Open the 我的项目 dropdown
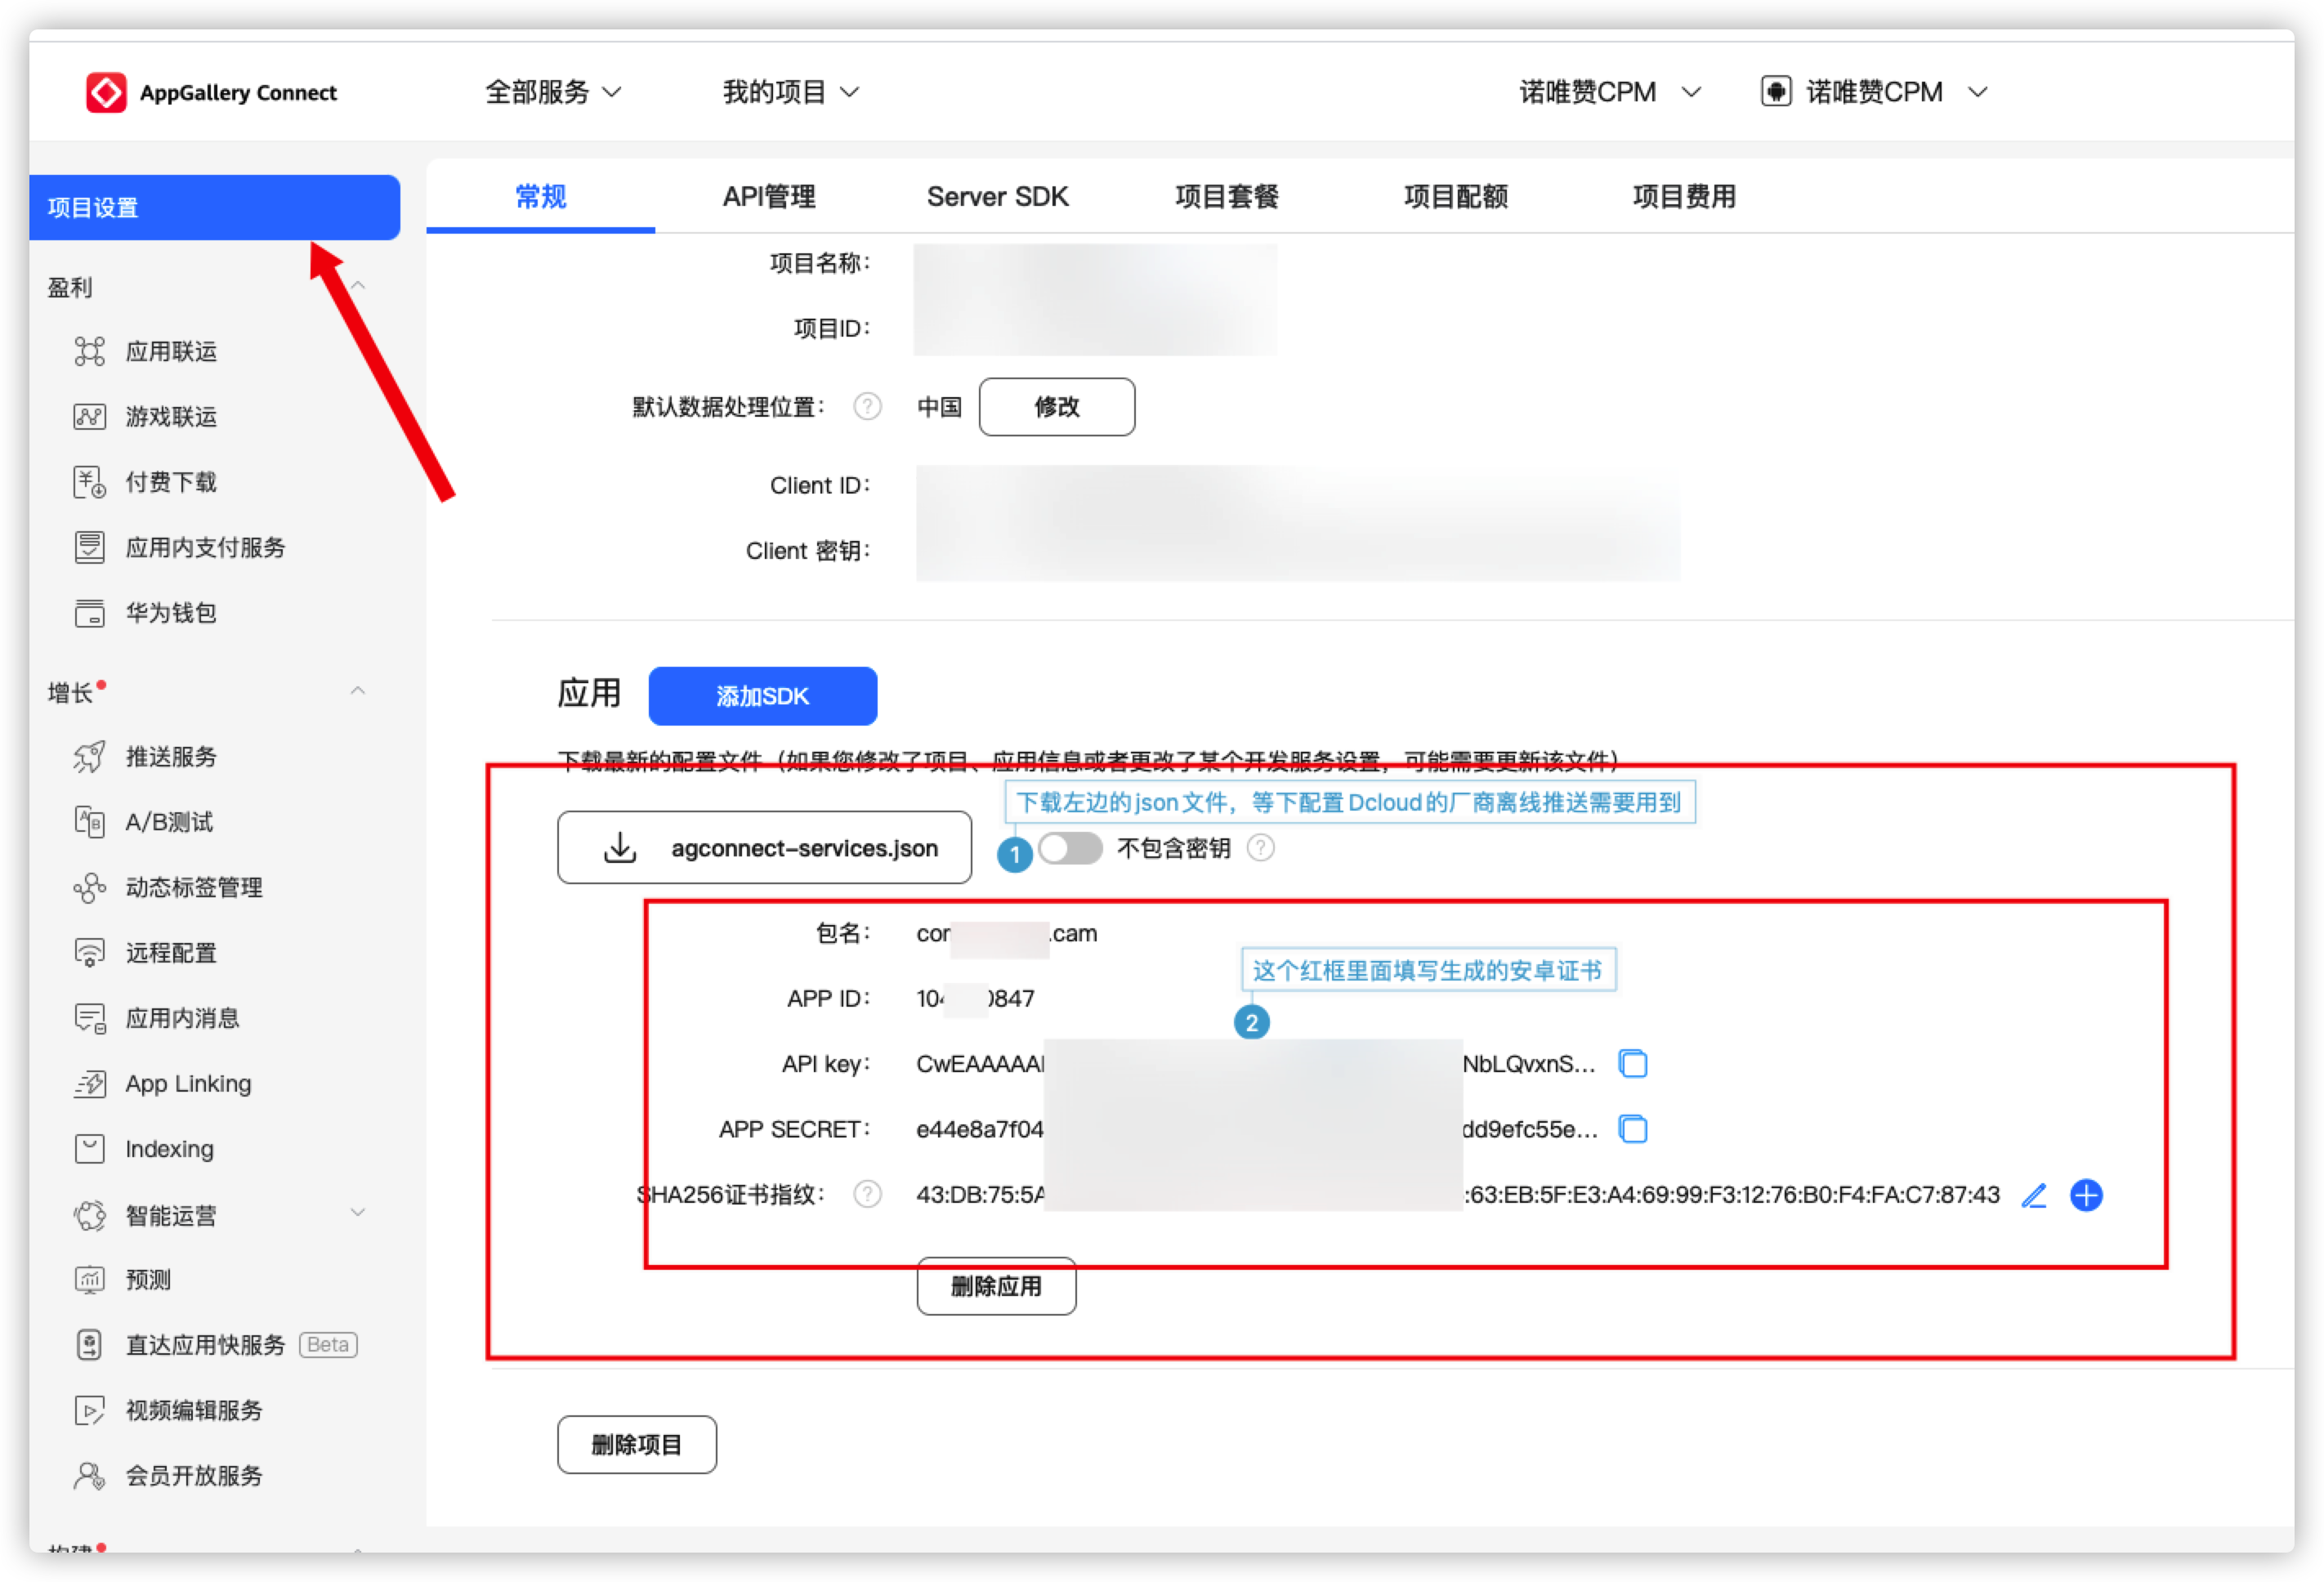Screen dimensions: 2324x1582 pos(790,92)
